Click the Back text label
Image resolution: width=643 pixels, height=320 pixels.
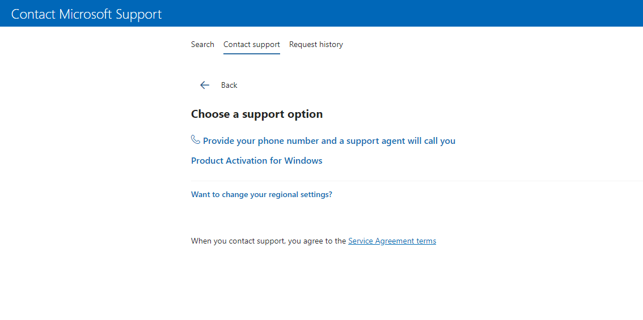click(x=229, y=85)
